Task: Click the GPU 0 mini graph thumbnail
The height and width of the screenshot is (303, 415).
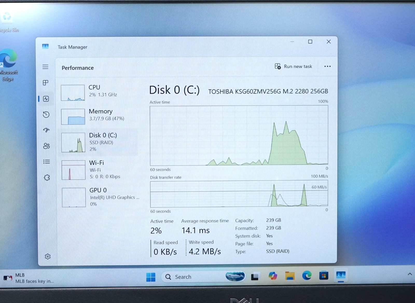Action: tap(74, 197)
